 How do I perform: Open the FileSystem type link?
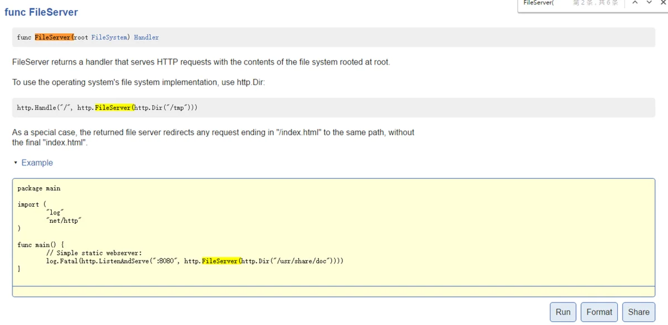point(110,37)
